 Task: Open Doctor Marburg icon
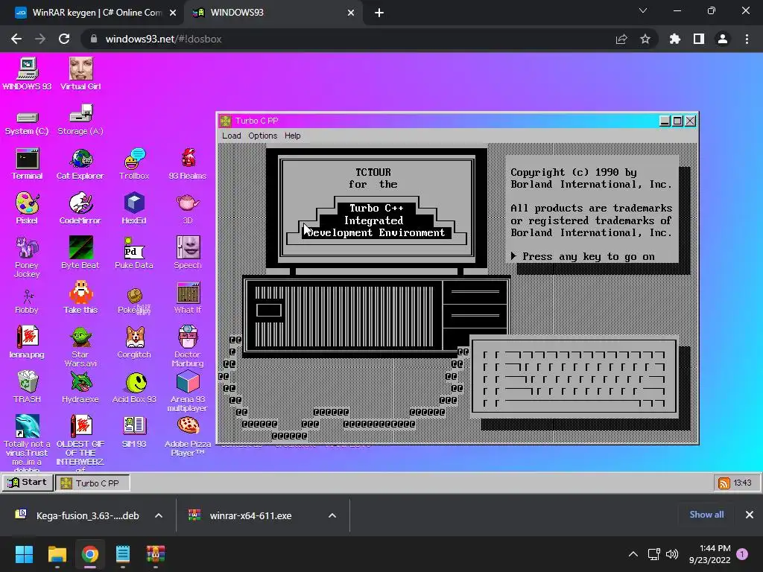click(188, 346)
